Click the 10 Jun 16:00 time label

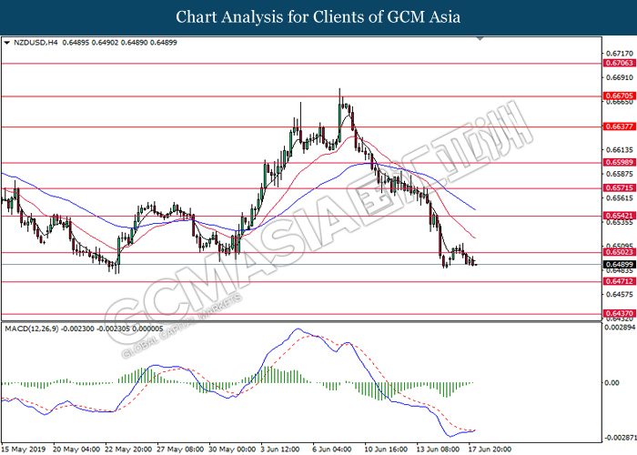[385, 450]
